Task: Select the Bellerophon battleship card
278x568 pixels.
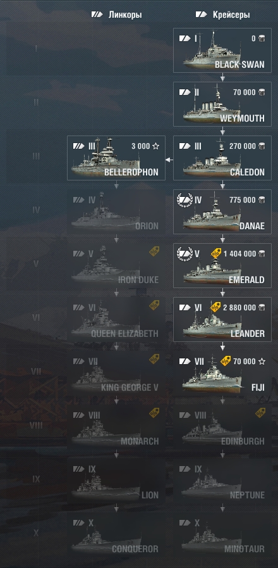Action: coord(116,158)
